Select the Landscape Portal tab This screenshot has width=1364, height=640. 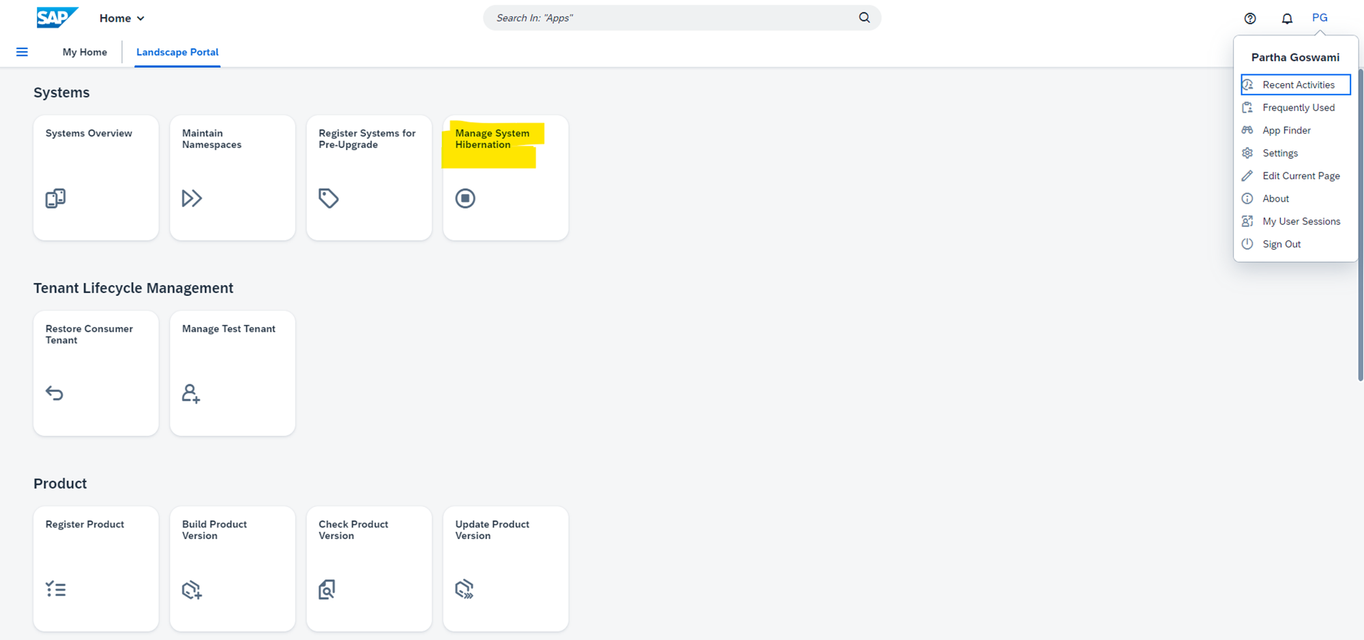click(x=177, y=52)
